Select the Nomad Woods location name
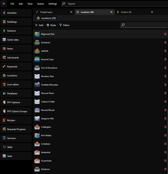Screen dimensions: 168x174 (48, 110)
